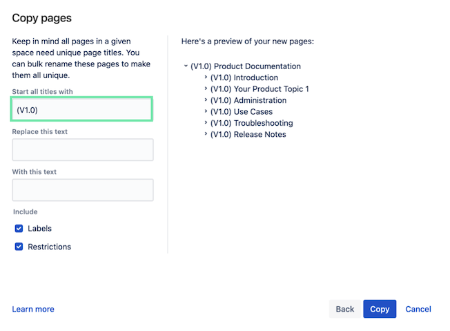The image size is (450, 331).
Task: Expand the Your Product Topic 1 node
Action: (206, 89)
